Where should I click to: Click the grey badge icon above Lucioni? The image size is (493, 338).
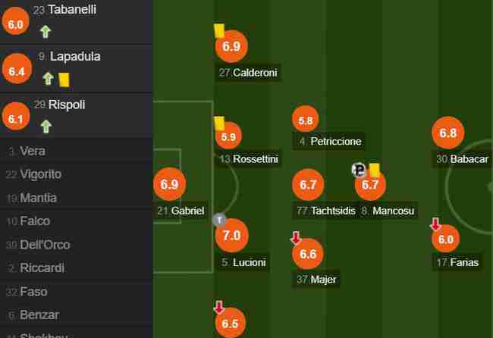pyautogui.click(x=219, y=220)
